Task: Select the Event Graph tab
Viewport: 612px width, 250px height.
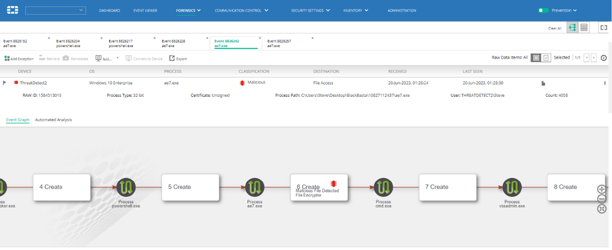Action: (x=18, y=120)
